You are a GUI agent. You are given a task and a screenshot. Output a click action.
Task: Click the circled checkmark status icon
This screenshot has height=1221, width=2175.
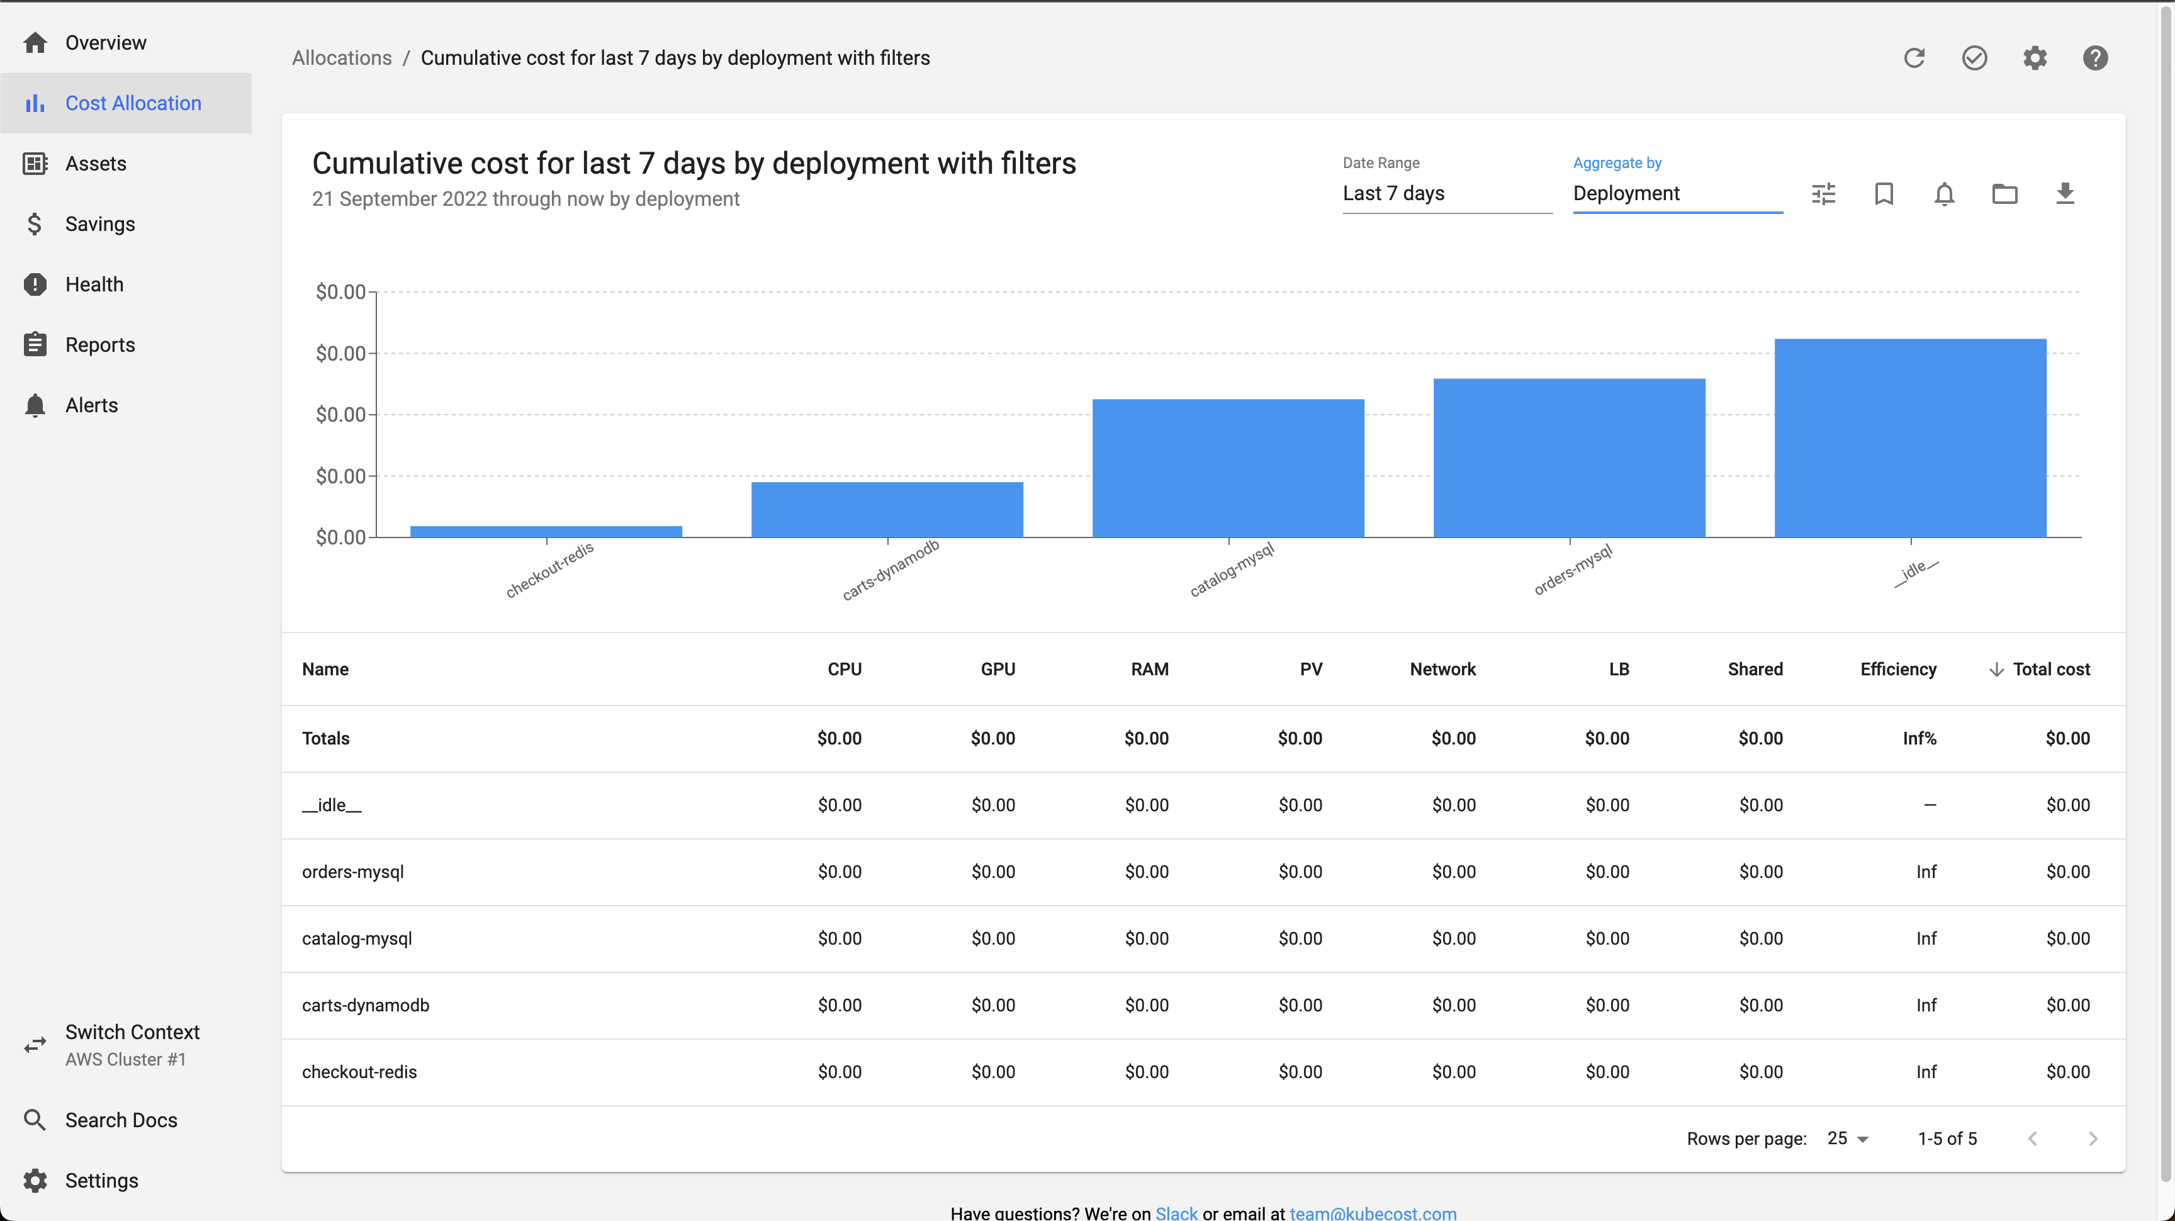[x=1974, y=57]
